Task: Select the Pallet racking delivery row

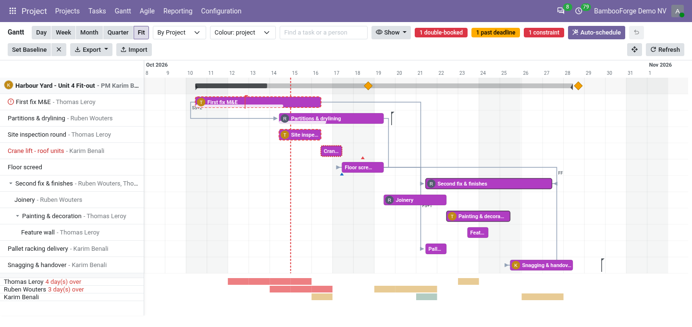Action: pyautogui.click(x=72, y=249)
